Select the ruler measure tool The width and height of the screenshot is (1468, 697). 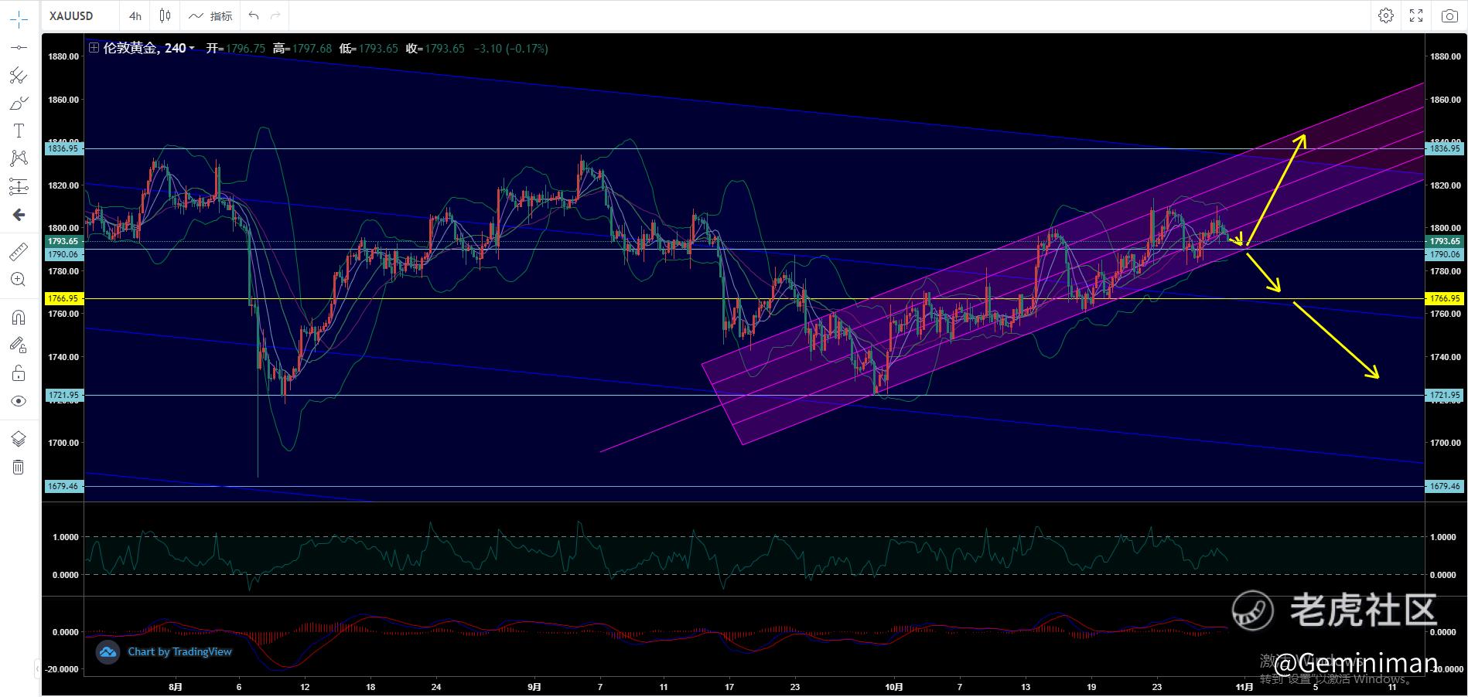pyautogui.click(x=19, y=251)
